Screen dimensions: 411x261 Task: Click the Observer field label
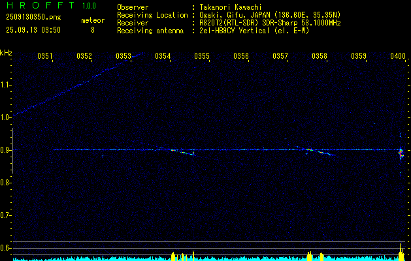(133, 7)
